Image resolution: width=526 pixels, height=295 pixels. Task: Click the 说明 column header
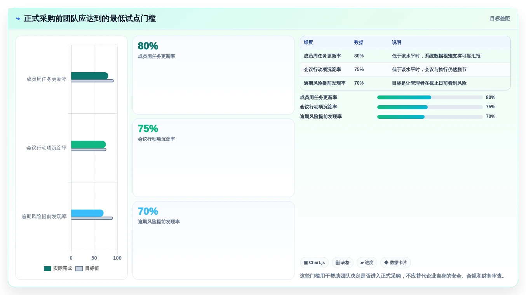pos(397,43)
